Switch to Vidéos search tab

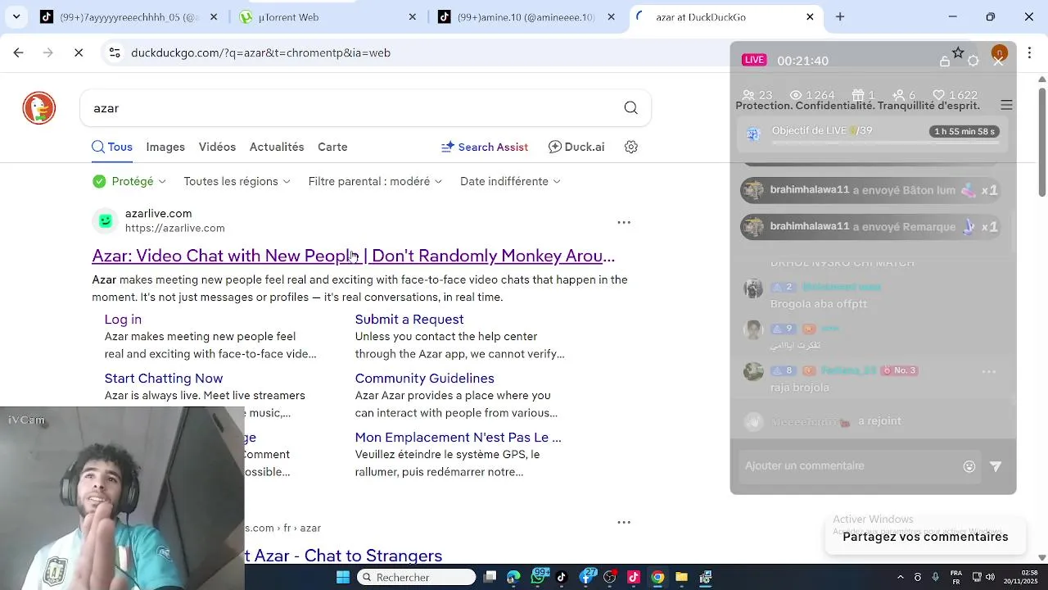217,147
